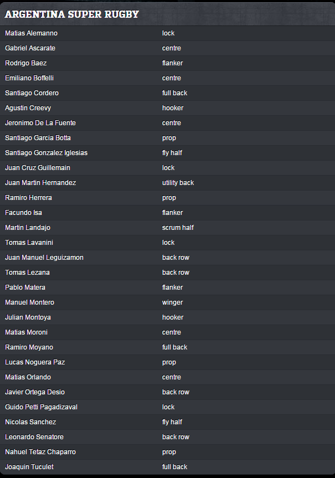Select Martin Landajo's name

[28, 228]
